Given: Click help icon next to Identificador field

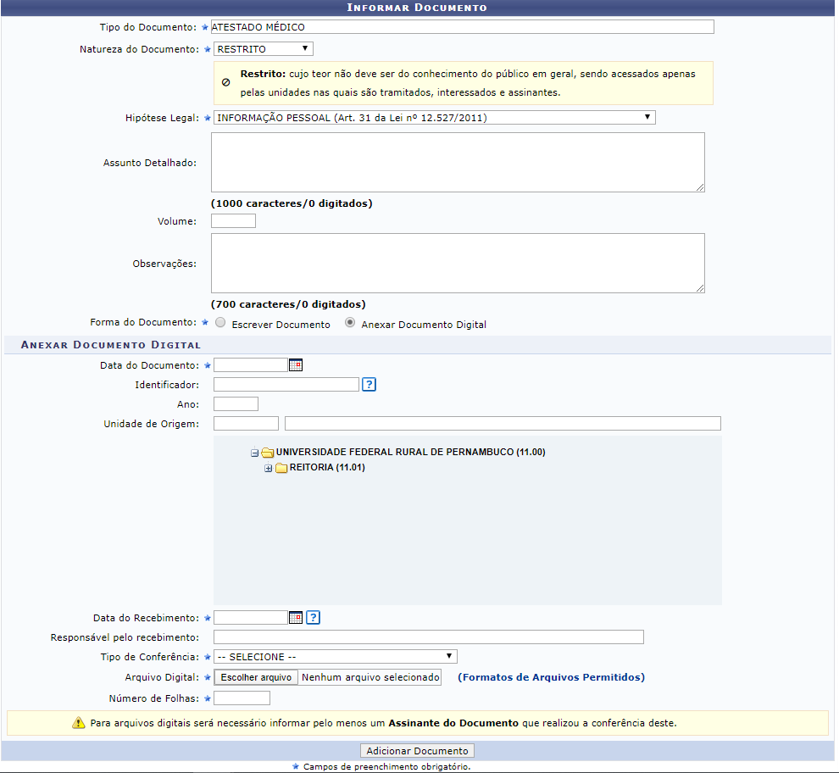Looking at the screenshot, I should point(369,385).
